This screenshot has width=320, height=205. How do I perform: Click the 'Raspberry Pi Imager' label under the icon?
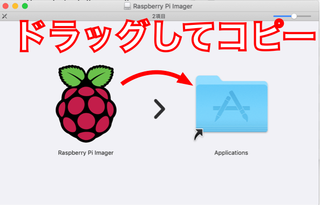86,153
